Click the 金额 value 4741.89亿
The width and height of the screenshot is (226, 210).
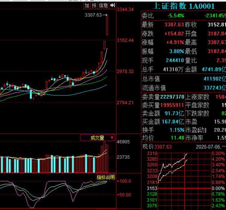click(214, 69)
